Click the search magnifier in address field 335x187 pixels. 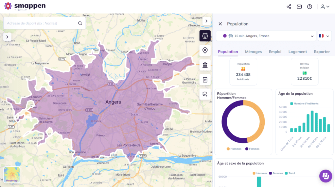(80, 23)
